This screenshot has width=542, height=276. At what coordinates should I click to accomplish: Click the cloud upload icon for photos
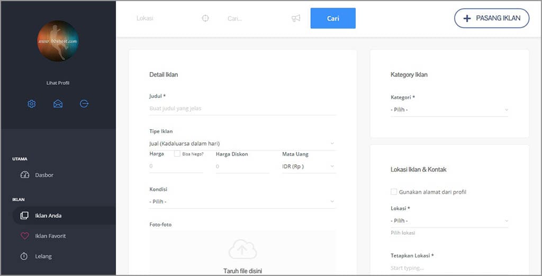(242, 250)
